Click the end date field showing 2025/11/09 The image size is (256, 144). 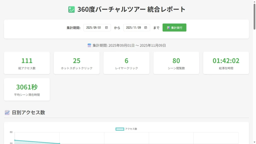point(133,28)
